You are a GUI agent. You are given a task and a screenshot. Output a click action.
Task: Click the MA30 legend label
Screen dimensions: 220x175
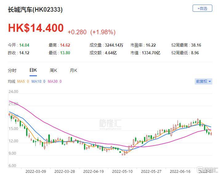54,81
